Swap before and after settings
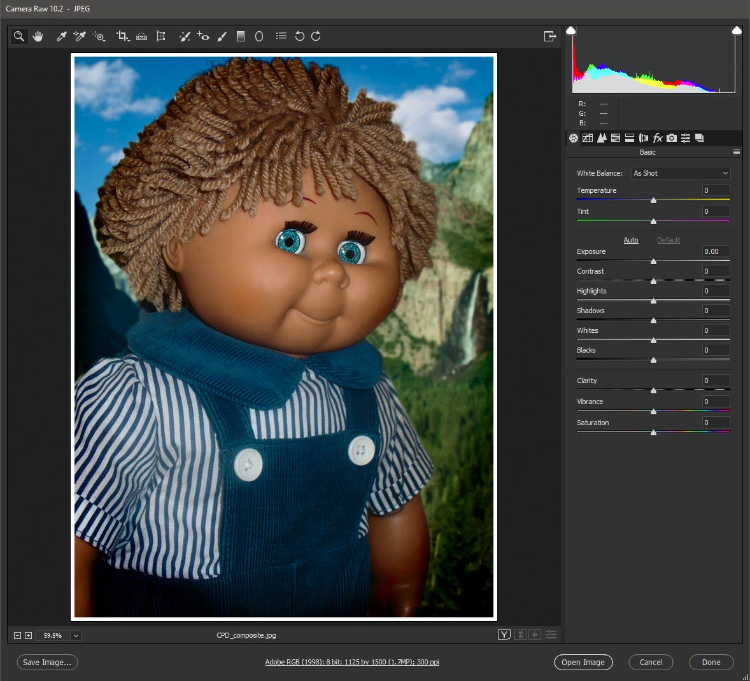Viewport: 750px width, 681px height. [x=521, y=635]
